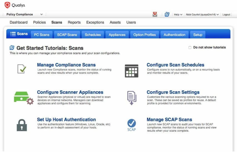The image size is (237, 152).
Task: Switch to the Setup tab
Action: pyautogui.click(x=198, y=35)
